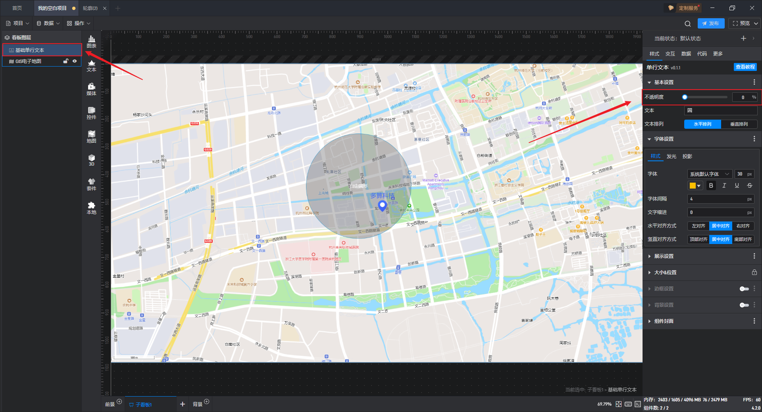Open the 媒体 media components panel
This screenshot has height=412, width=762.
[x=91, y=89]
